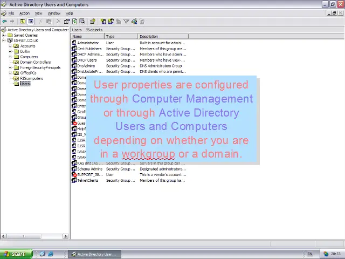
Task: Click the Refresh toolbar icon
Action: point(74,22)
